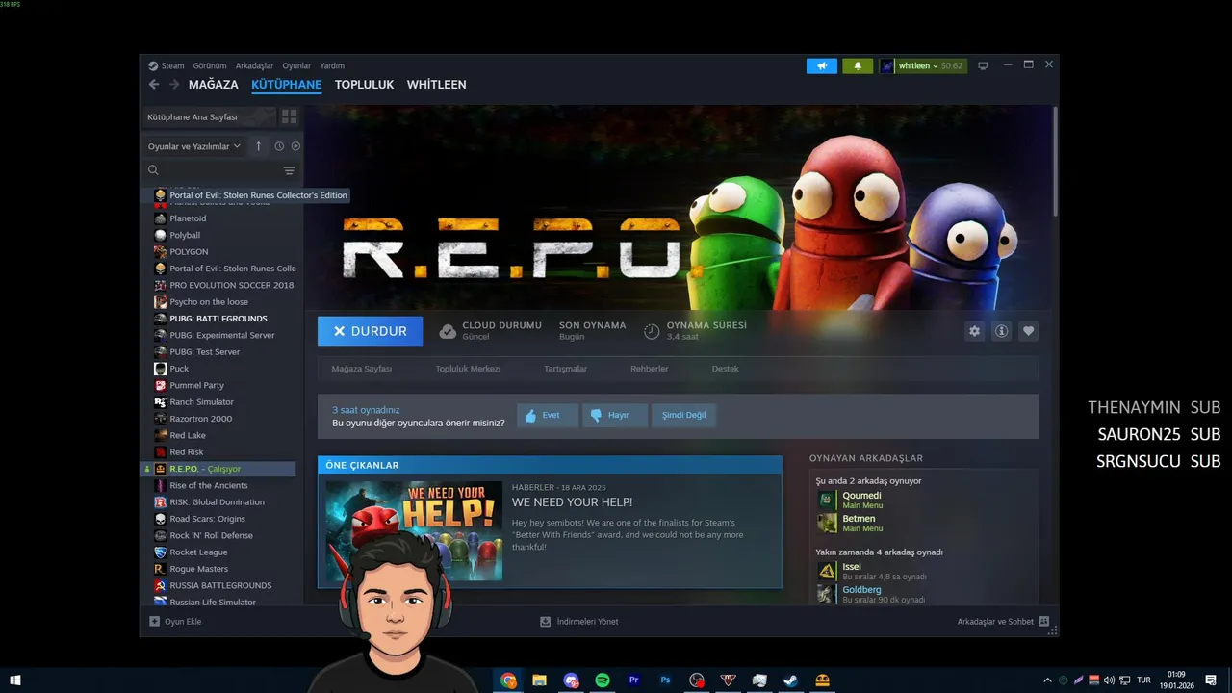Show hidden system tray icons

[1048, 680]
